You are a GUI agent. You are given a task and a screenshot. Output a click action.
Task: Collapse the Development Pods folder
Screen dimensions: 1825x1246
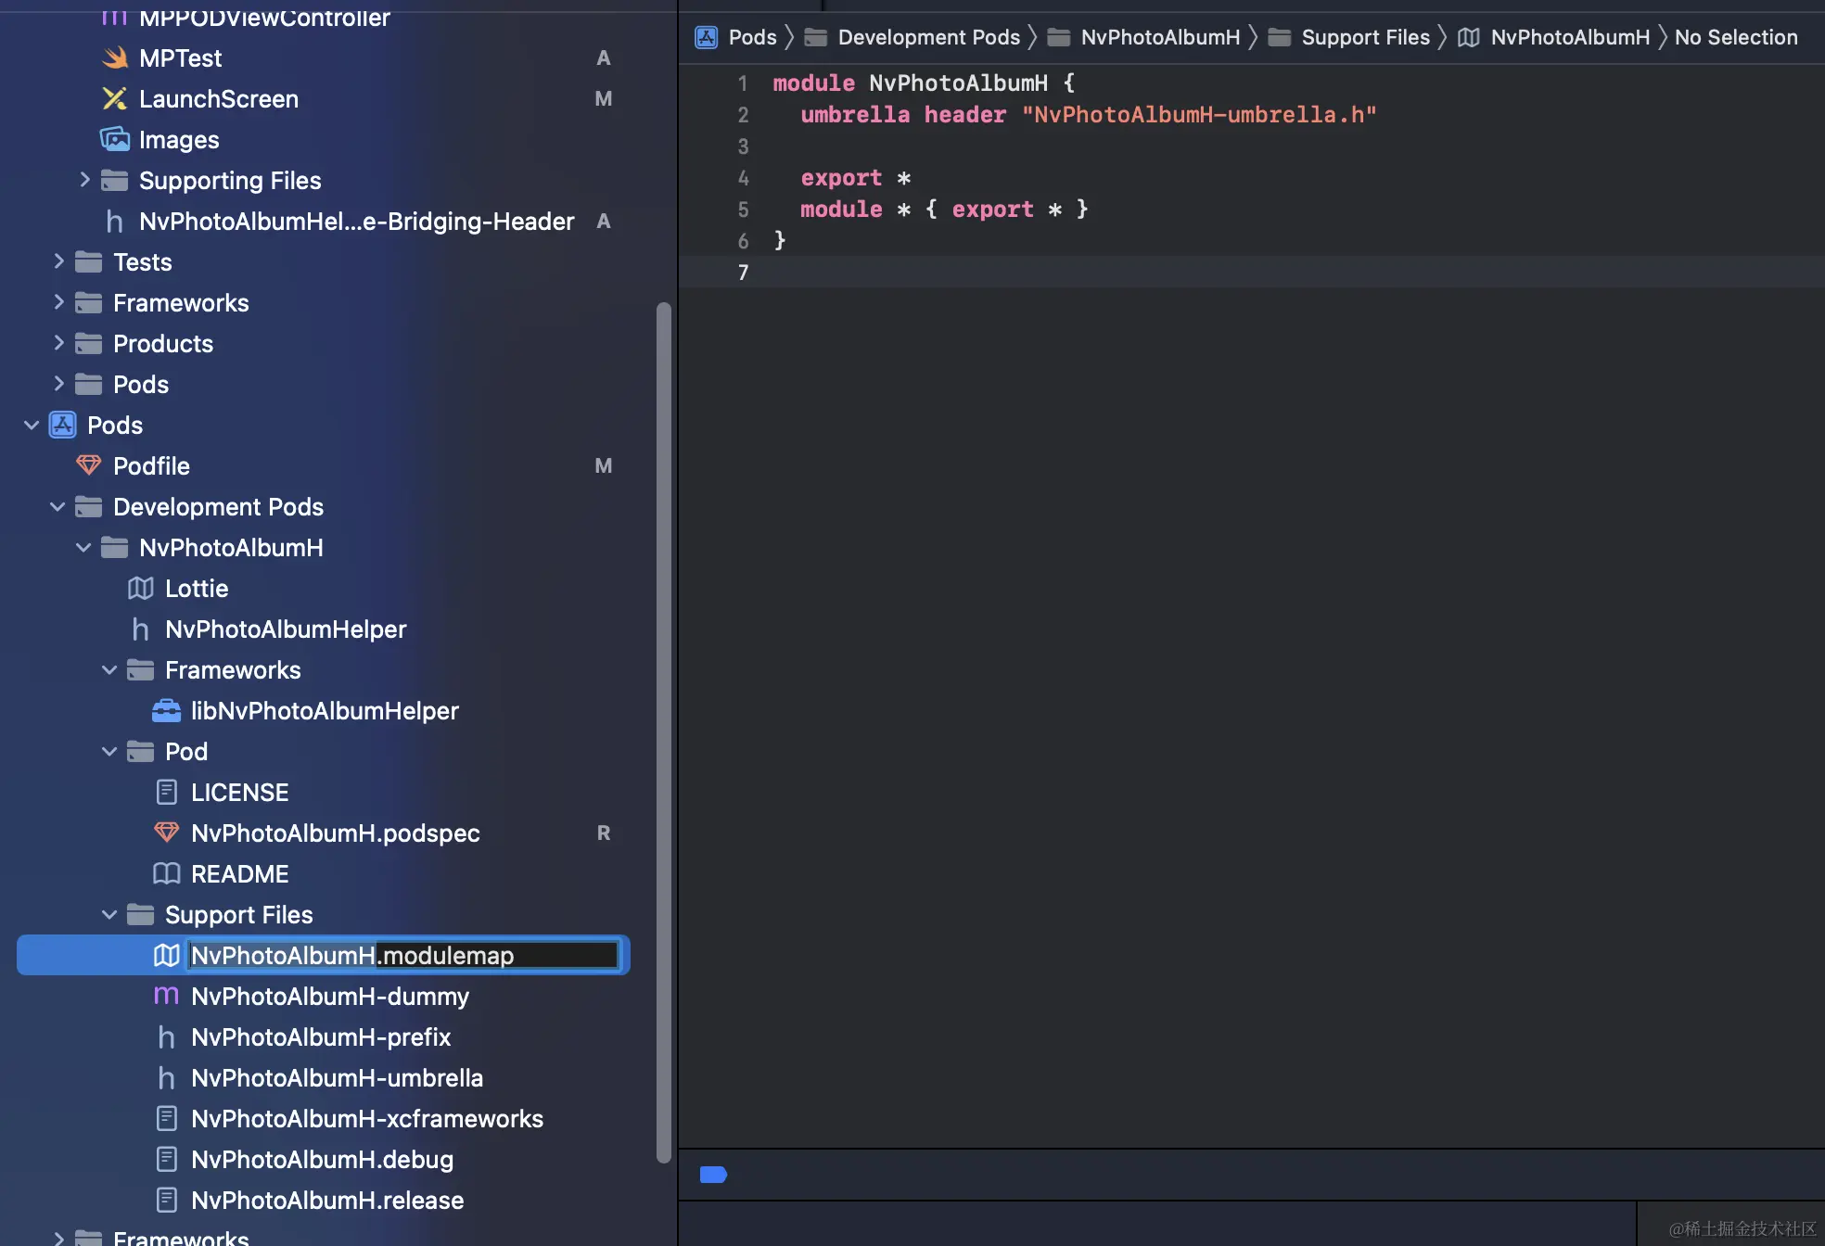click(x=57, y=507)
